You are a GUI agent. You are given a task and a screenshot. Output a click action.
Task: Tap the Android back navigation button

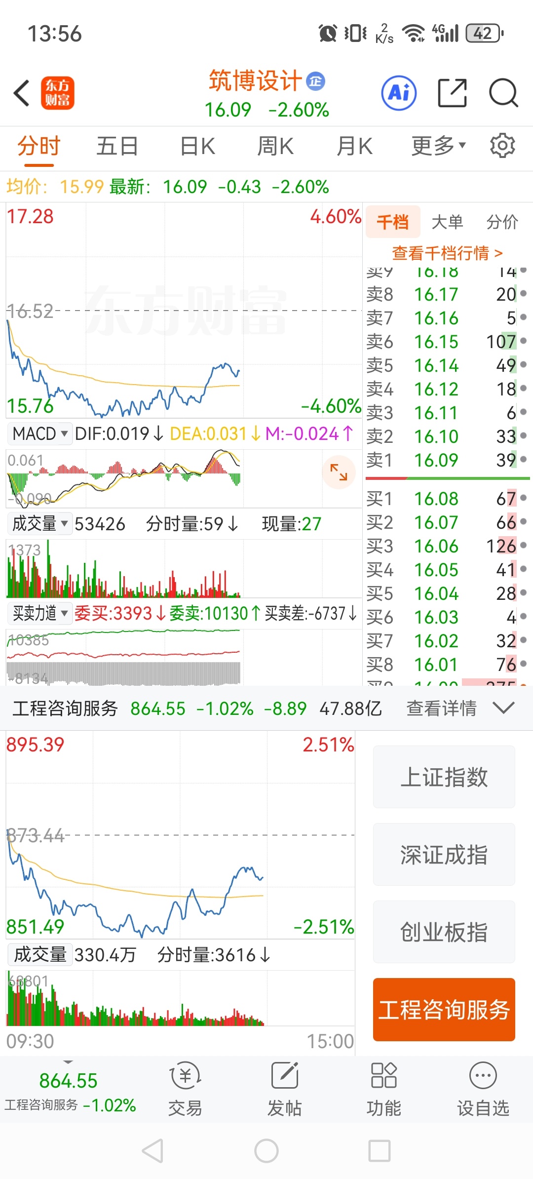click(x=152, y=1151)
